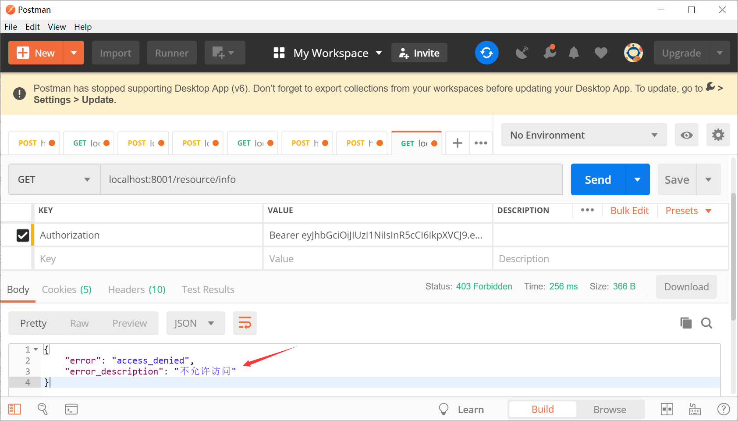Open the JSON format dropdown
The height and width of the screenshot is (421, 738).
195,323
